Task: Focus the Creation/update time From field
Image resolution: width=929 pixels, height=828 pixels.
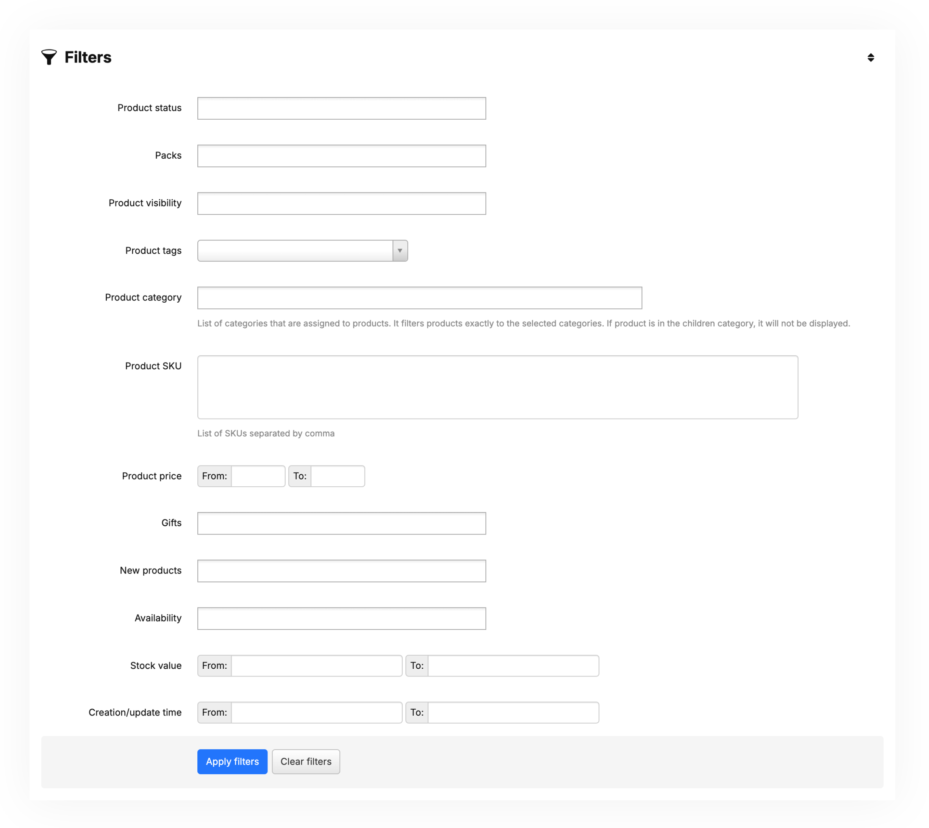Action: coord(316,712)
